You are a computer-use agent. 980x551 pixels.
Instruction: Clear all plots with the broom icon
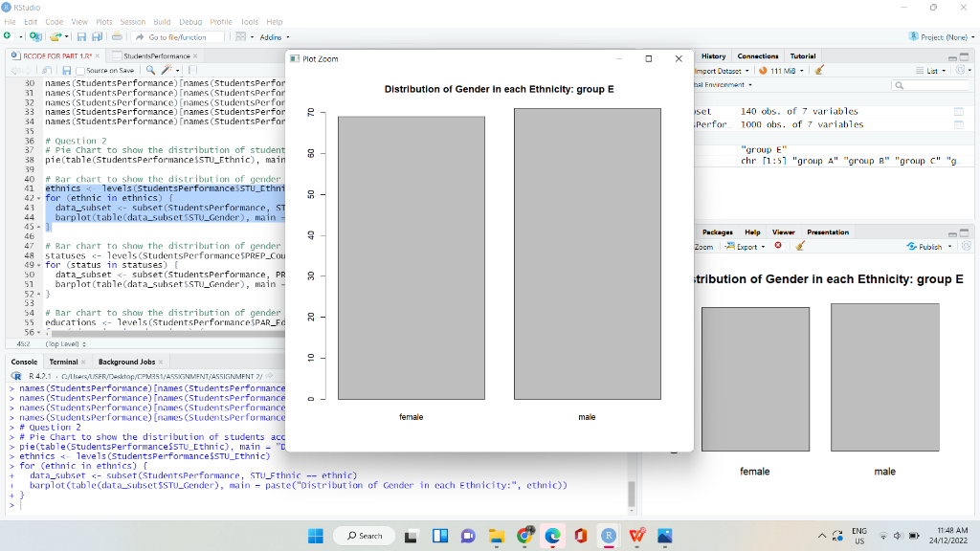(x=800, y=246)
